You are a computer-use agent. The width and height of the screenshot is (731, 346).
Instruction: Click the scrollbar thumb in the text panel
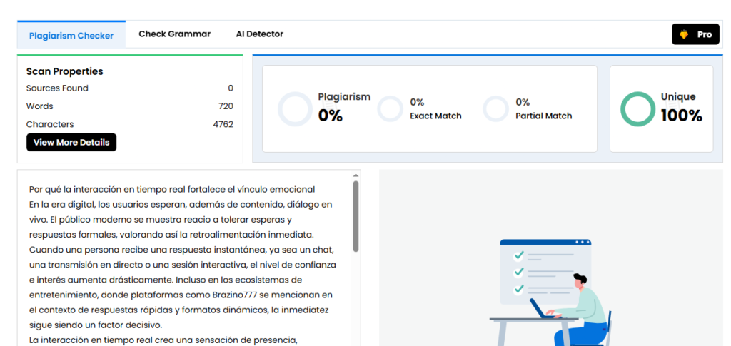click(356, 214)
